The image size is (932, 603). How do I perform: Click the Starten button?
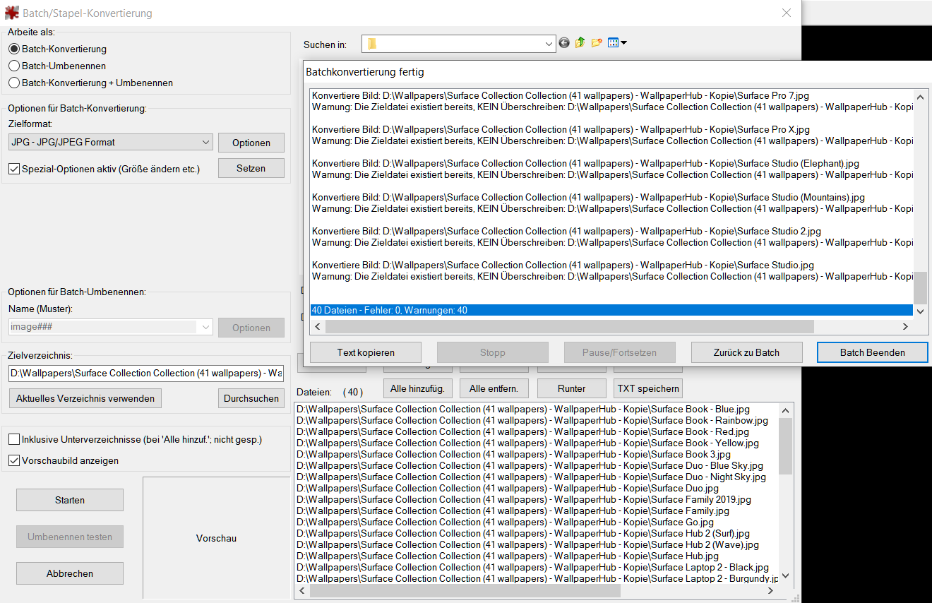[x=70, y=500]
